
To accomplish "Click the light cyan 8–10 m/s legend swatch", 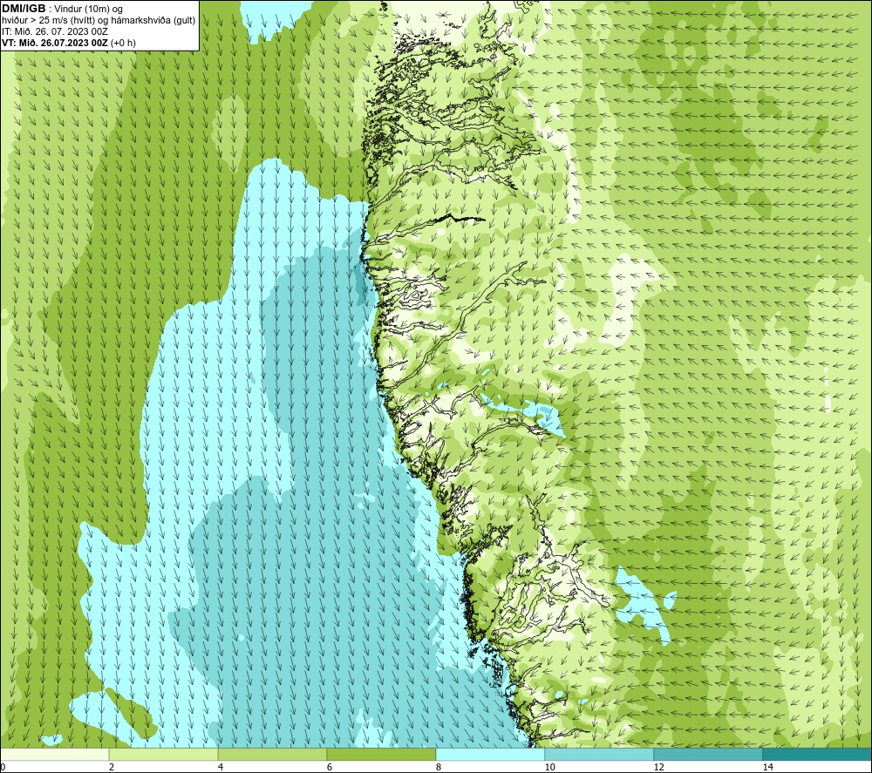I will point(490,755).
